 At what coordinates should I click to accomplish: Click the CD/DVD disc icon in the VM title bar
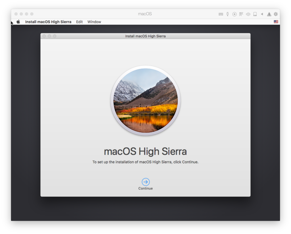point(234,14)
